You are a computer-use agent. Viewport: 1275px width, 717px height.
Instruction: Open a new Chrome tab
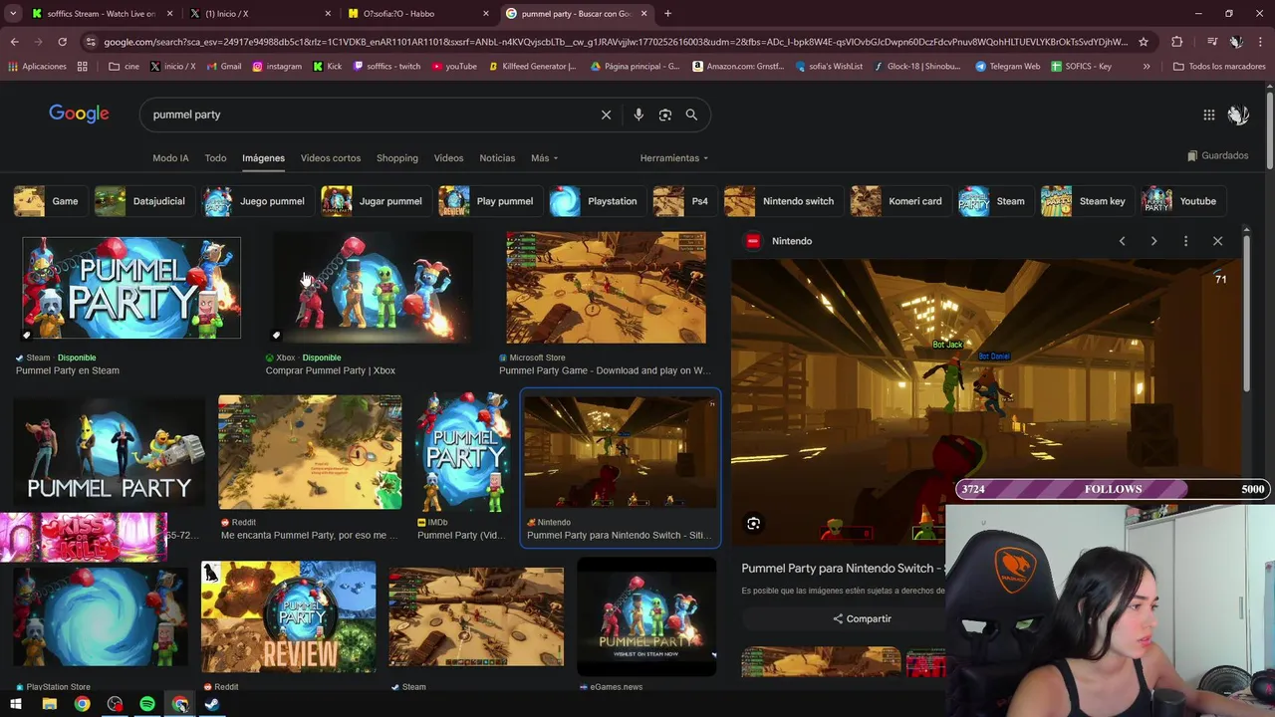click(667, 14)
